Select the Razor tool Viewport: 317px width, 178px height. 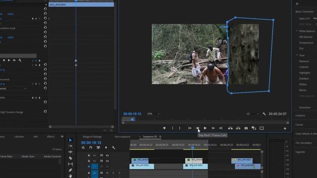pos(70,158)
